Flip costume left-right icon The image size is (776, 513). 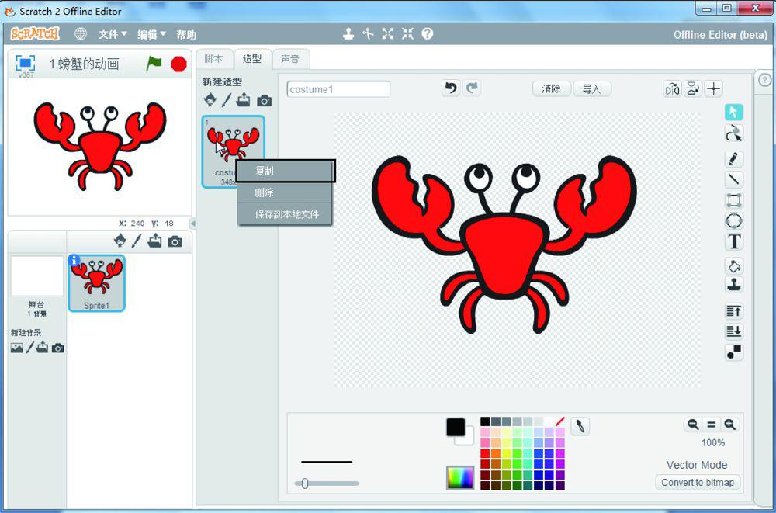[x=672, y=89]
